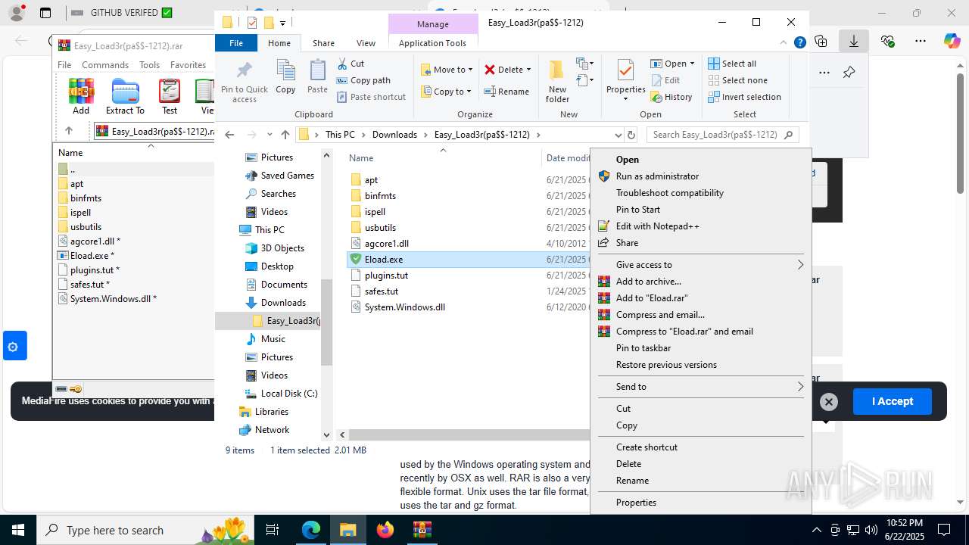Click the ribbon Edit button

coord(665,80)
